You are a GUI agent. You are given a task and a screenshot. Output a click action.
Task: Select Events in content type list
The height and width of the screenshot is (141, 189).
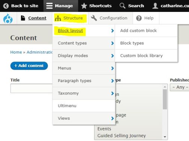[x=104, y=129]
